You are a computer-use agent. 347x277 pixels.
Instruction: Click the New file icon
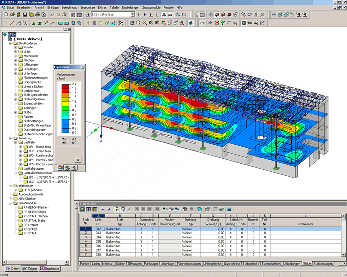6,14
